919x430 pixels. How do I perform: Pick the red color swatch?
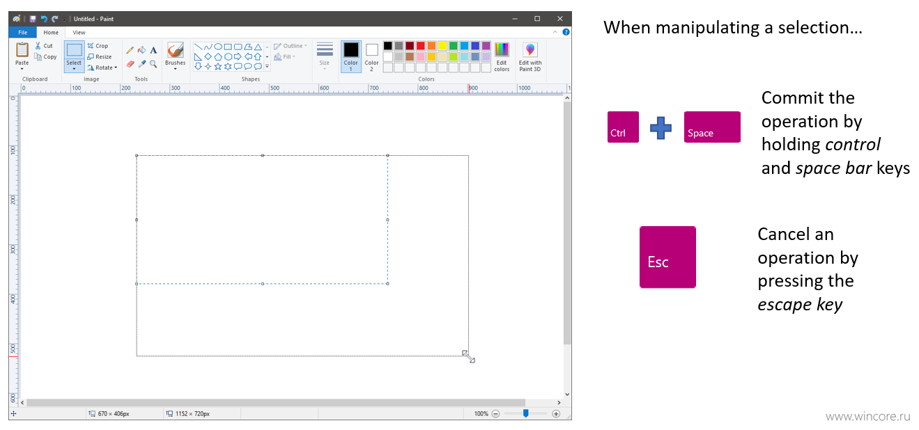(x=421, y=46)
